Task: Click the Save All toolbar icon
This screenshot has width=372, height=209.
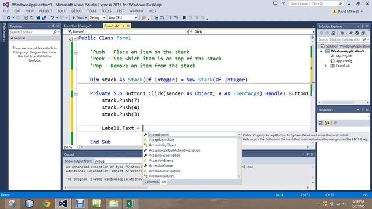Action: click(x=44, y=18)
